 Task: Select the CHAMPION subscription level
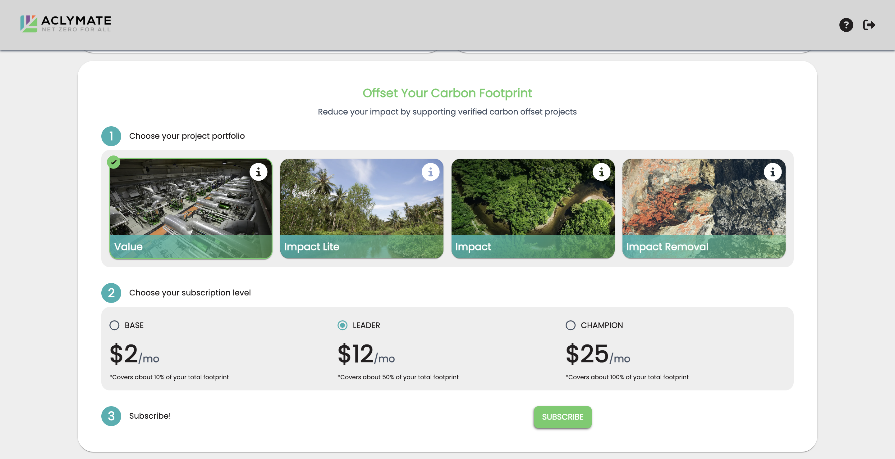point(570,325)
